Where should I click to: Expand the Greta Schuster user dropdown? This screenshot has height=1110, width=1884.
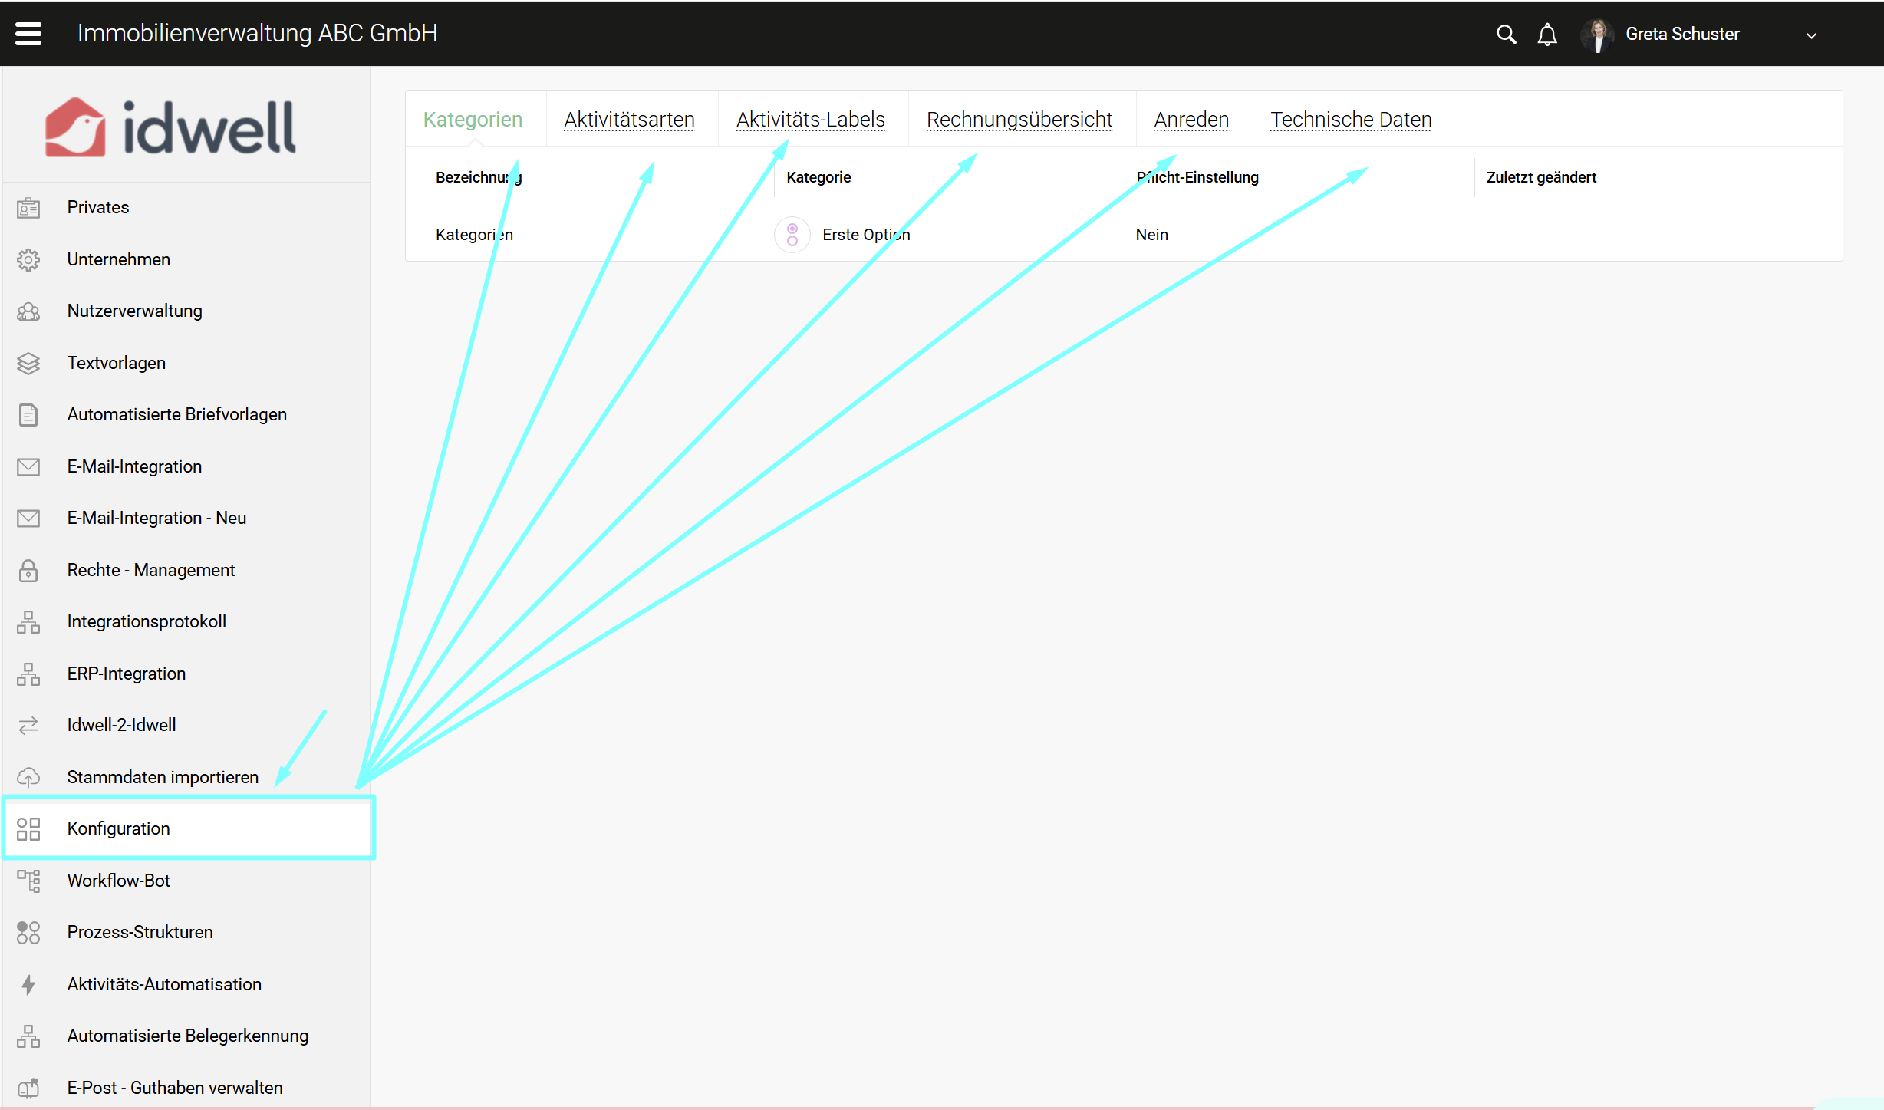pyautogui.click(x=1811, y=35)
